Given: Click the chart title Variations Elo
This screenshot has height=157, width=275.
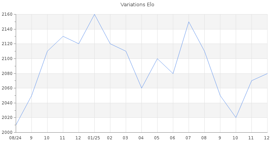Looking at the screenshot, I should point(137,5).
